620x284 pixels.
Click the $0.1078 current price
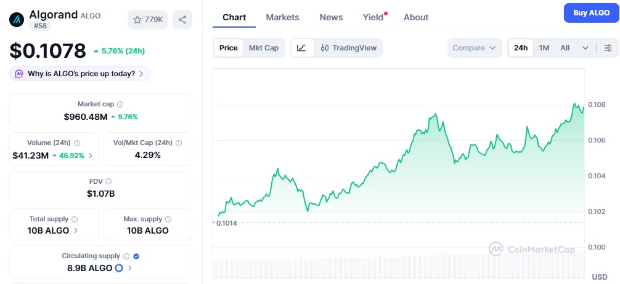pyautogui.click(x=48, y=50)
